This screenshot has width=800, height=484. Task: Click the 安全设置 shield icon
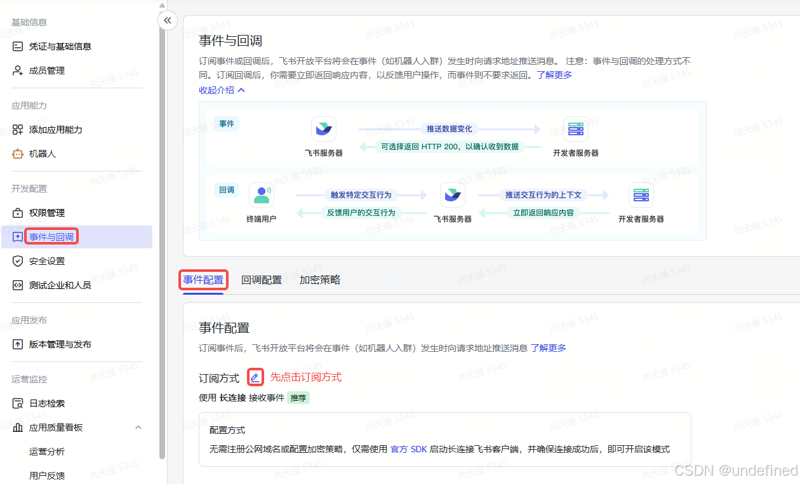coord(18,261)
